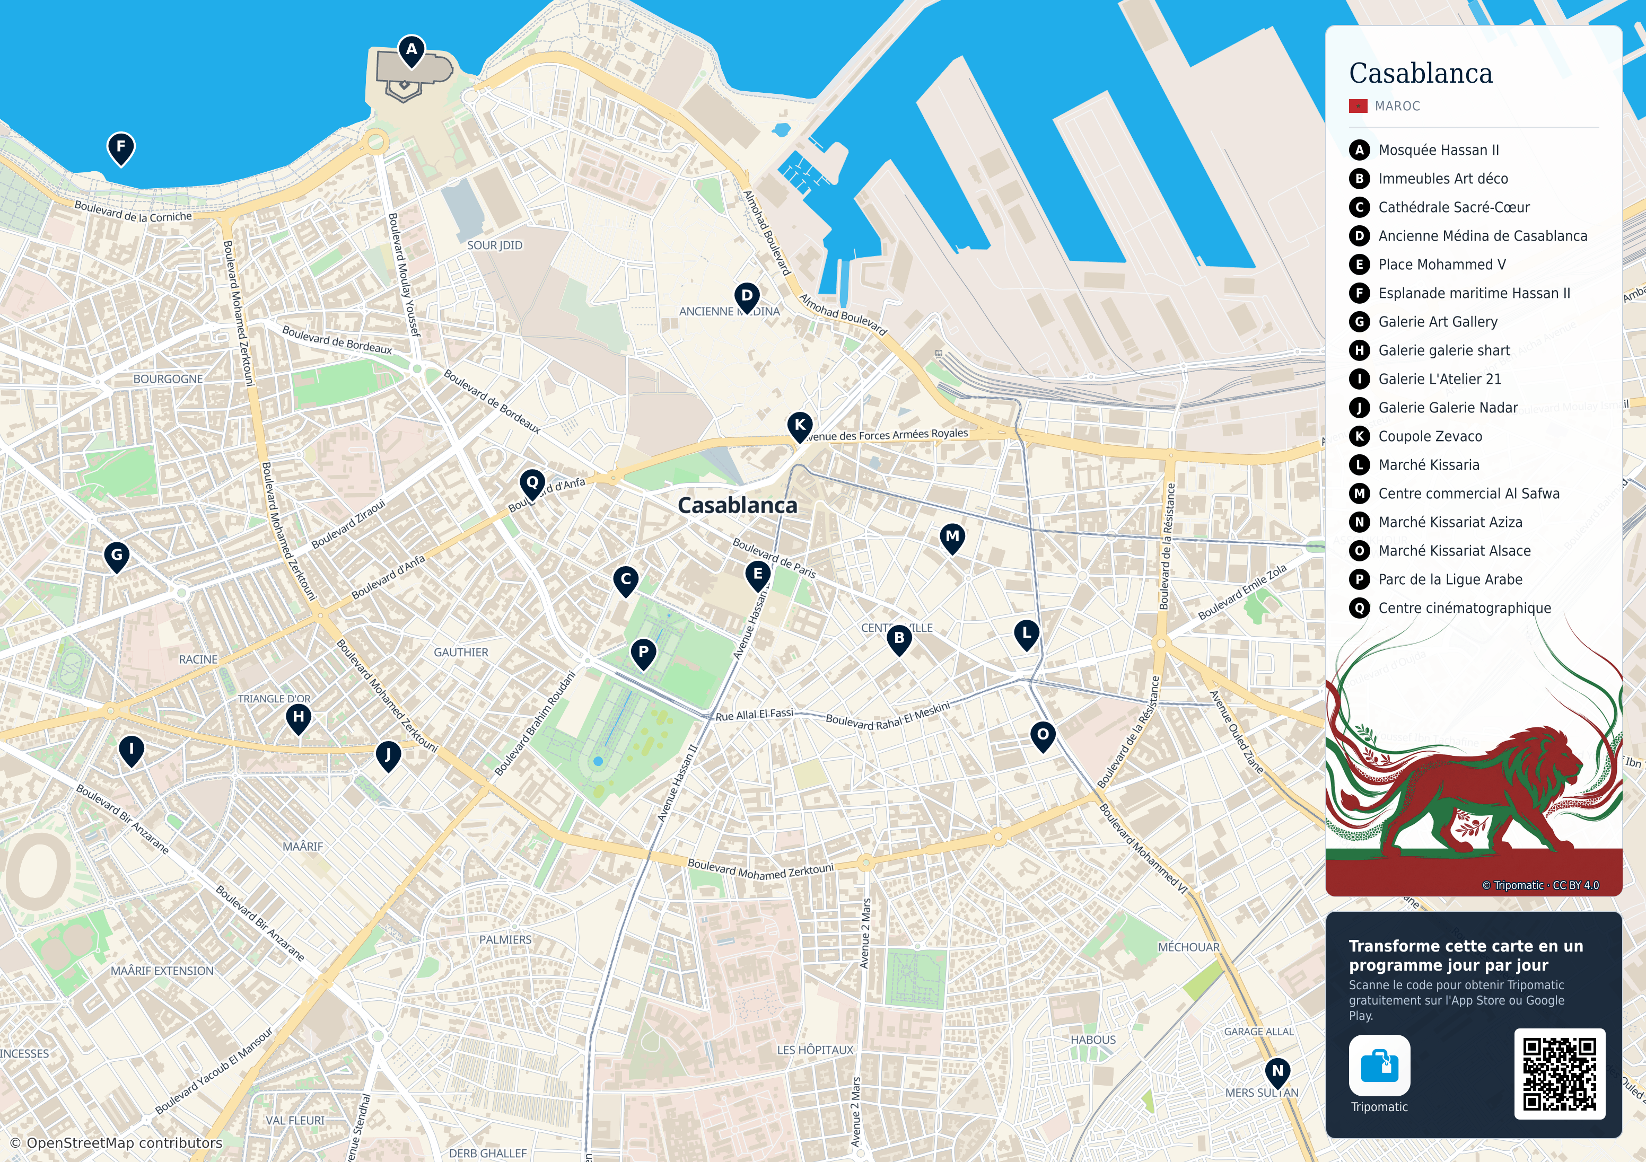Click the Morocco flag icon beside MAROC
Screen dimensions: 1646x1162
[1358, 106]
